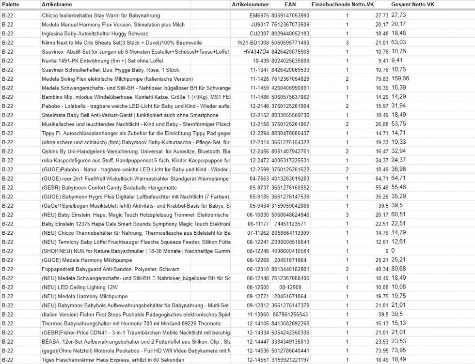Select the EAN column header

tap(290, 4)
